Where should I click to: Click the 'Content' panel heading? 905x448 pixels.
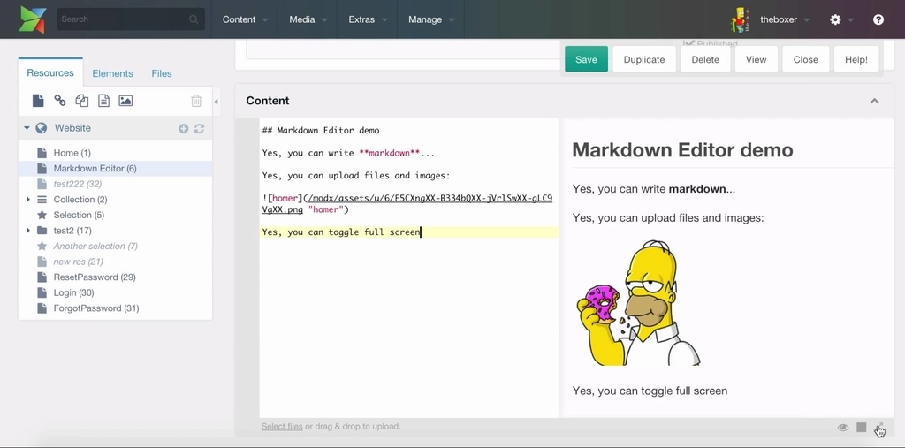267,101
